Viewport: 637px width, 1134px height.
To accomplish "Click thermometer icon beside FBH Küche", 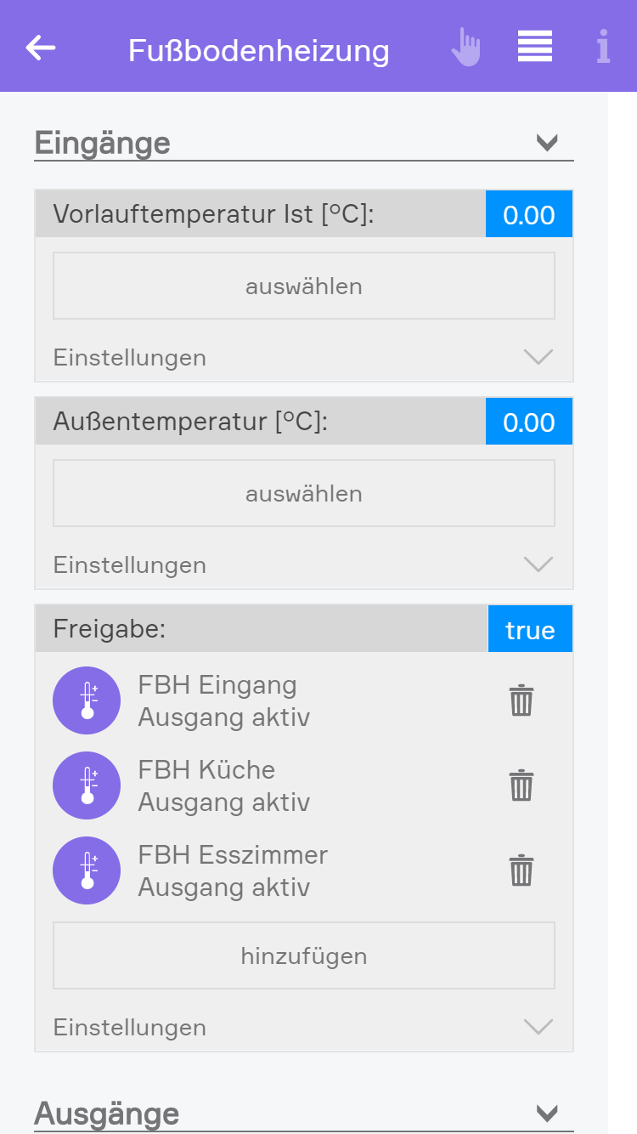I will 87,785.
